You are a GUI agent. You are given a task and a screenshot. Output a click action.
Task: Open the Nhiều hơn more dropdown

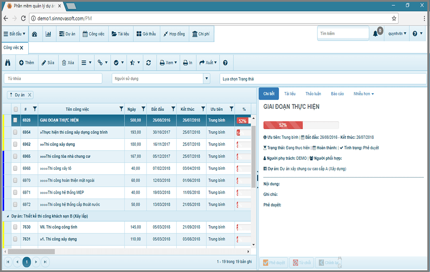pos(364,94)
